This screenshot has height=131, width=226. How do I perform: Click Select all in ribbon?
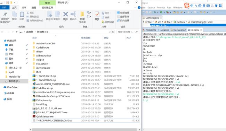point(123,12)
